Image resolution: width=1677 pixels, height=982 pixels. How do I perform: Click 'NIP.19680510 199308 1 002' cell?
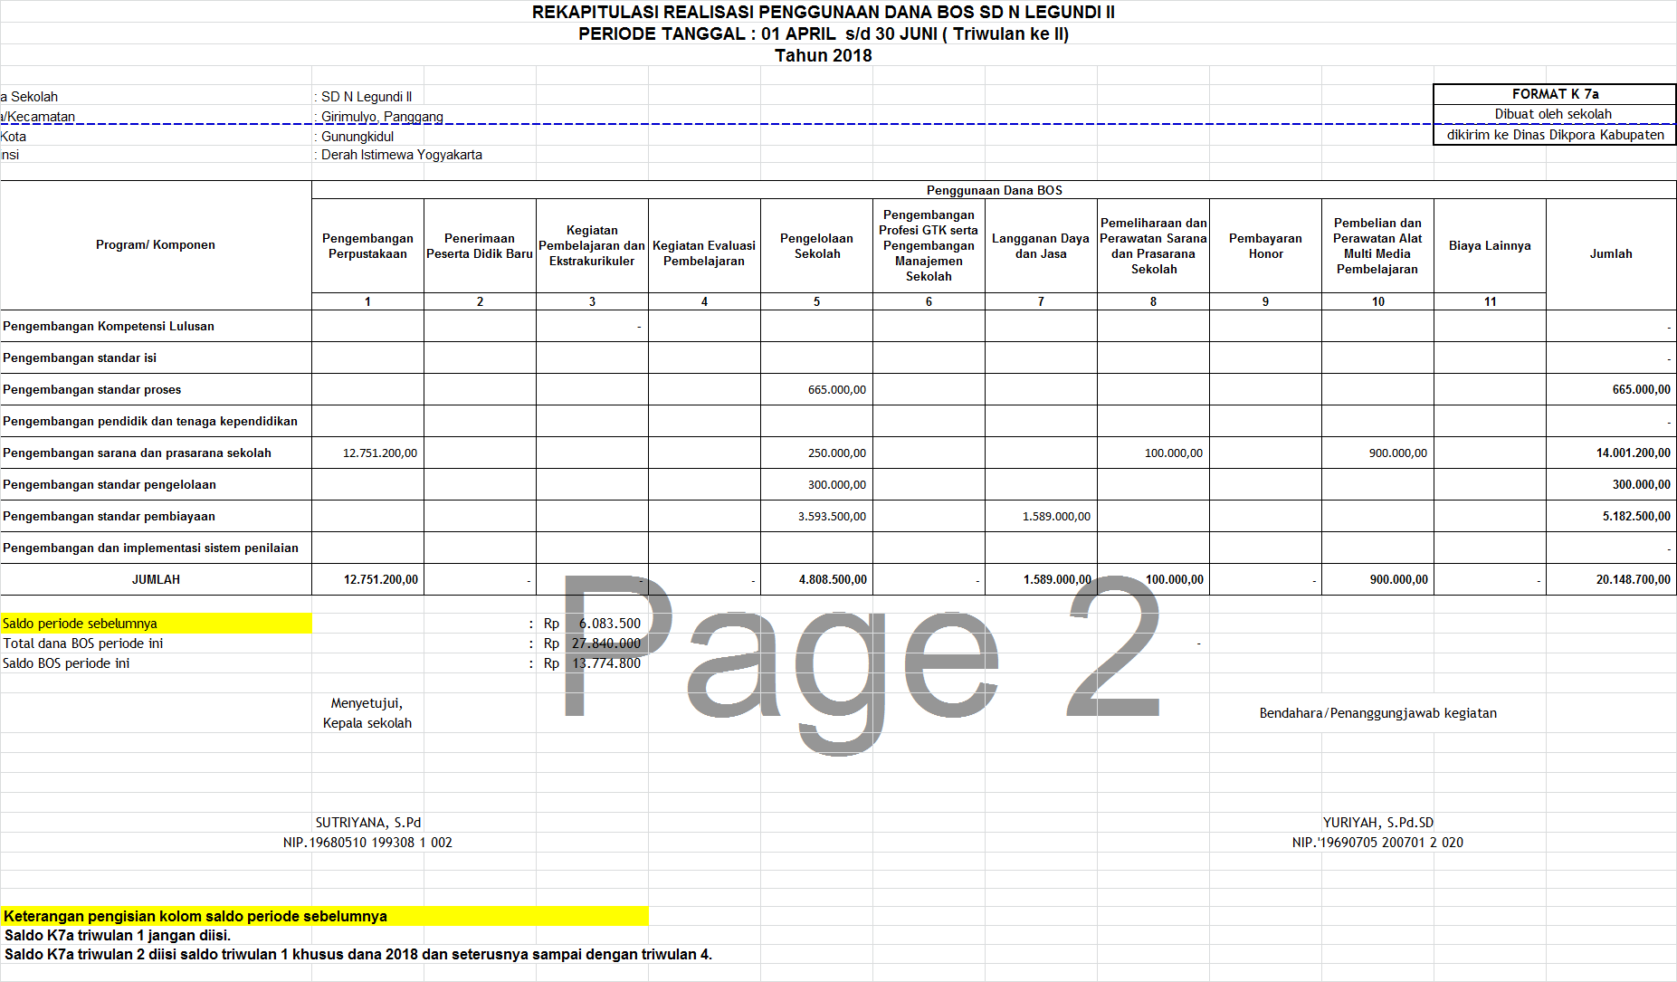(367, 843)
